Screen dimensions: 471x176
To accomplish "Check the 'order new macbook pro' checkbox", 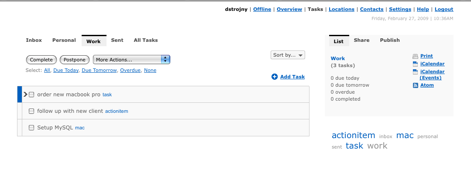I will [x=31, y=95].
